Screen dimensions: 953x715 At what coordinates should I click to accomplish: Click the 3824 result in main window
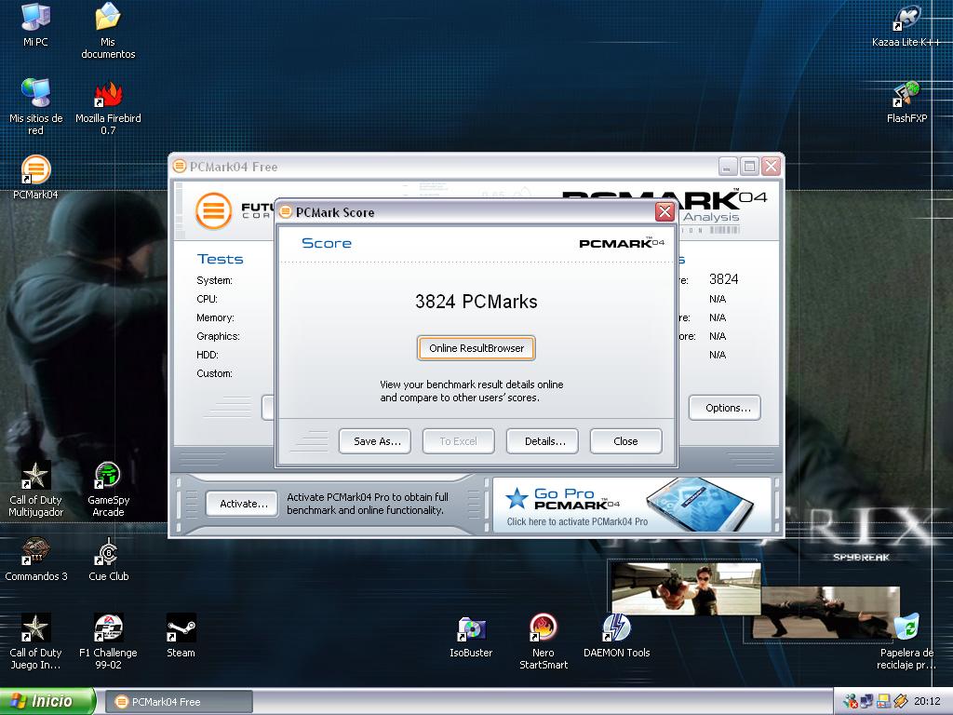pos(723,279)
